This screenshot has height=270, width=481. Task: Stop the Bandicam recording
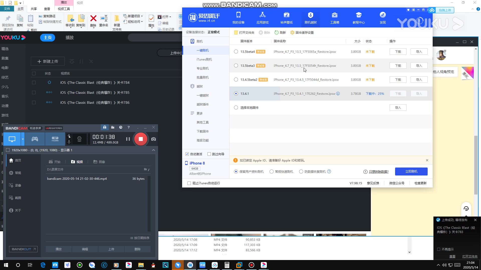[x=141, y=139]
